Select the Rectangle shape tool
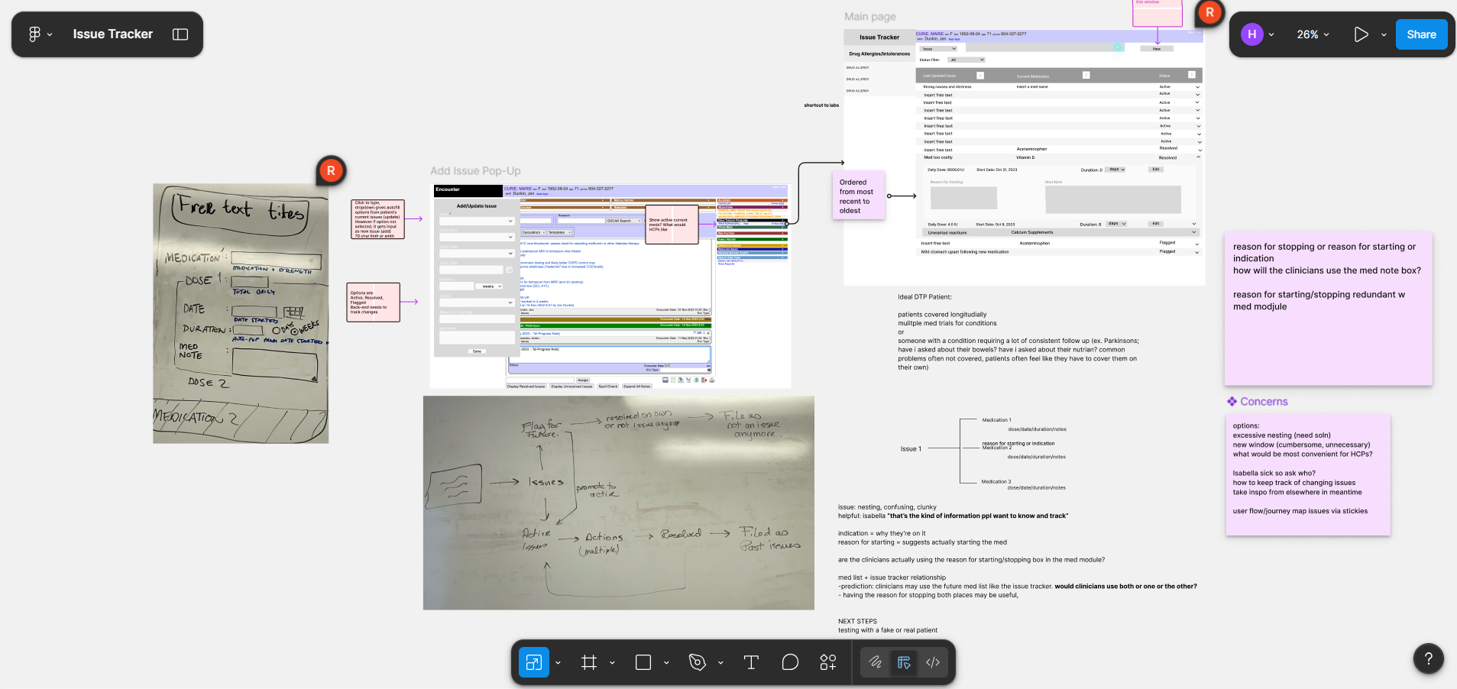This screenshot has width=1457, height=689. [643, 662]
